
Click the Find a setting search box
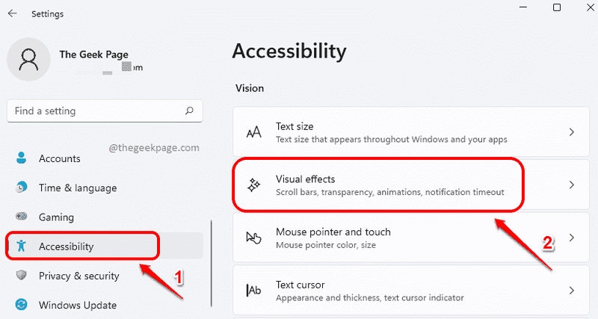click(105, 111)
